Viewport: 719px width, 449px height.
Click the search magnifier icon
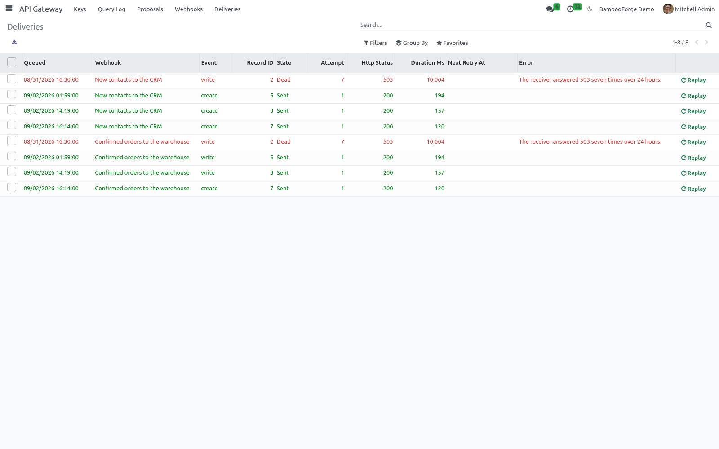coord(709,25)
